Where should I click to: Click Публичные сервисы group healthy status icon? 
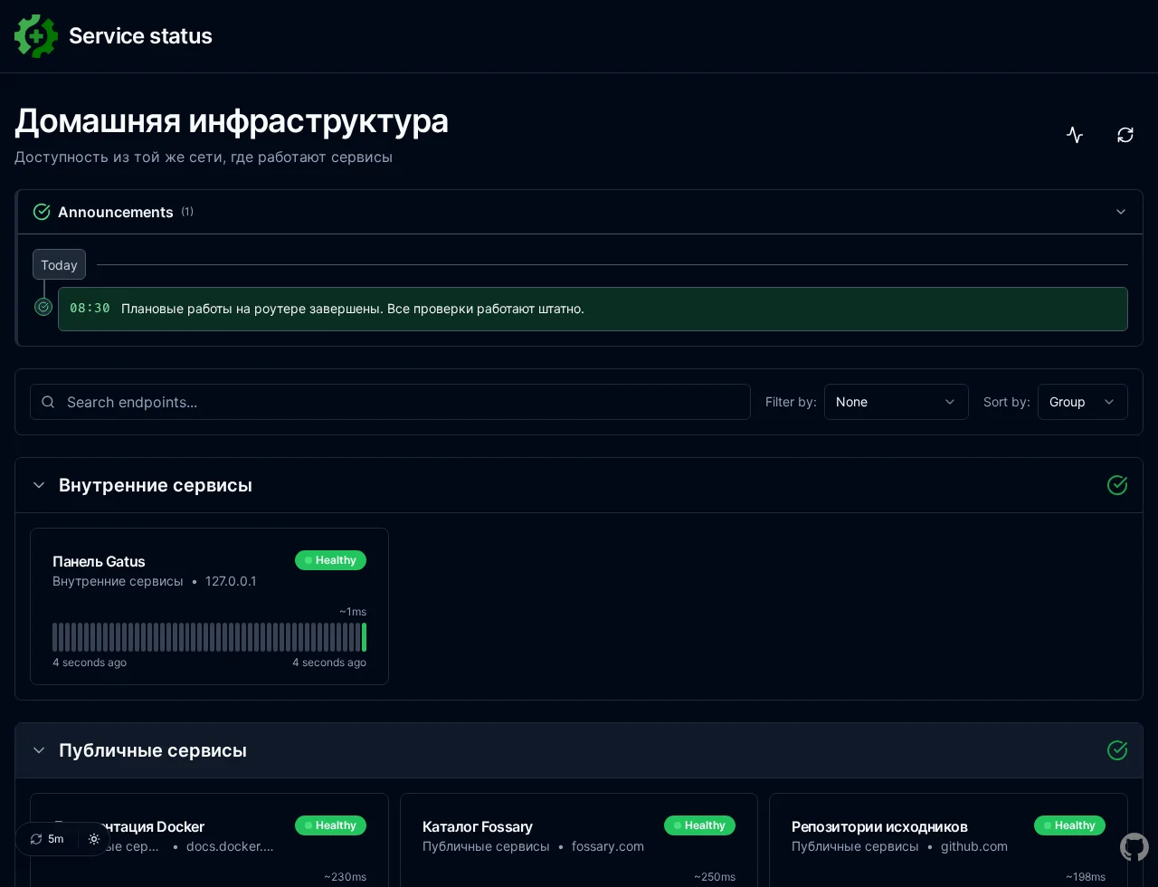[x=1117, y=750]
